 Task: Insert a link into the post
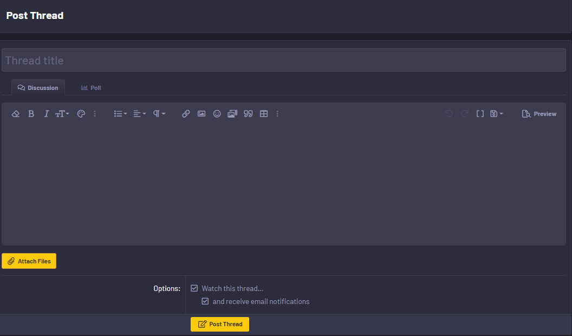(x=186, y=114)
